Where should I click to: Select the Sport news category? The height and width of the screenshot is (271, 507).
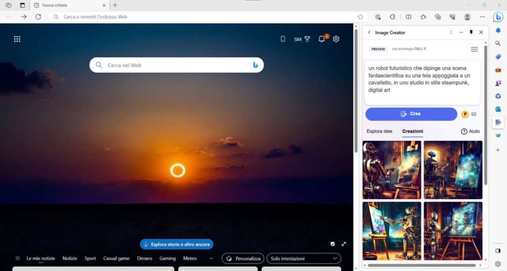tap(90, 258)
